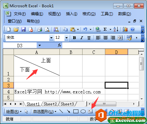Open the 帮助(H) menu
The height and width of the screenshot is (124, 147).
(33, 21)
